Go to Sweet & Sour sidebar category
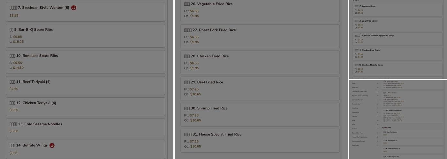 click(x=356, y=104)
